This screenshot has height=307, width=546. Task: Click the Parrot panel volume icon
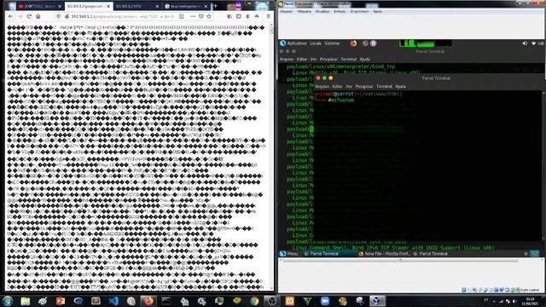point(525,43)
